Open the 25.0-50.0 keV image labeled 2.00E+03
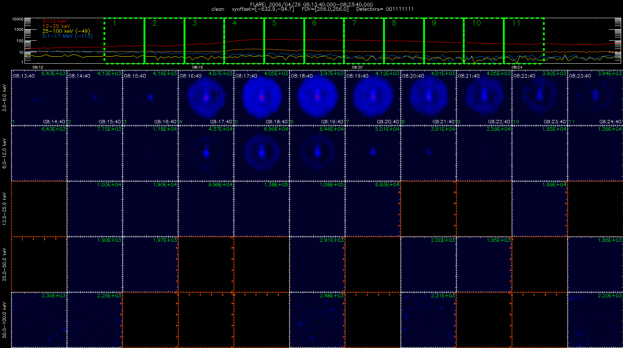Viewport: 623px width, 348px height. 428,264
